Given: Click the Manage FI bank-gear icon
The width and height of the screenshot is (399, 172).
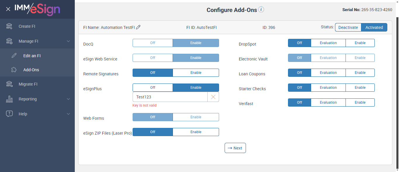Looking at the screenshot, I should (x=9, y=41).
